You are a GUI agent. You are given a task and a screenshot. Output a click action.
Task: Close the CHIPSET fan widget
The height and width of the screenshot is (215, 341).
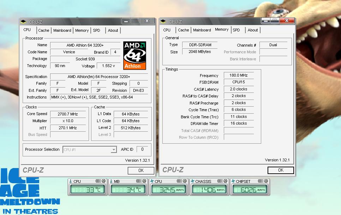266,181
